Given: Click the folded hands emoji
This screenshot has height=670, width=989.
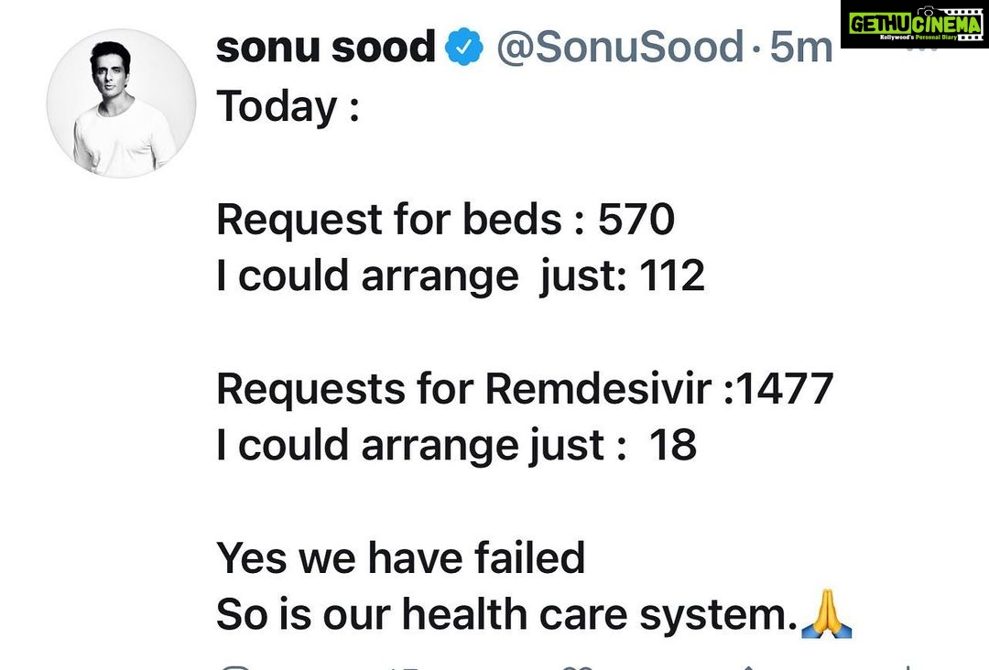Looking at the screenshot, I should tap(826, 613).
